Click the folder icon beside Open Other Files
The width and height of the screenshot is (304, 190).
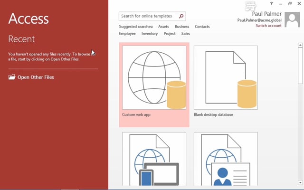[12, 77]
